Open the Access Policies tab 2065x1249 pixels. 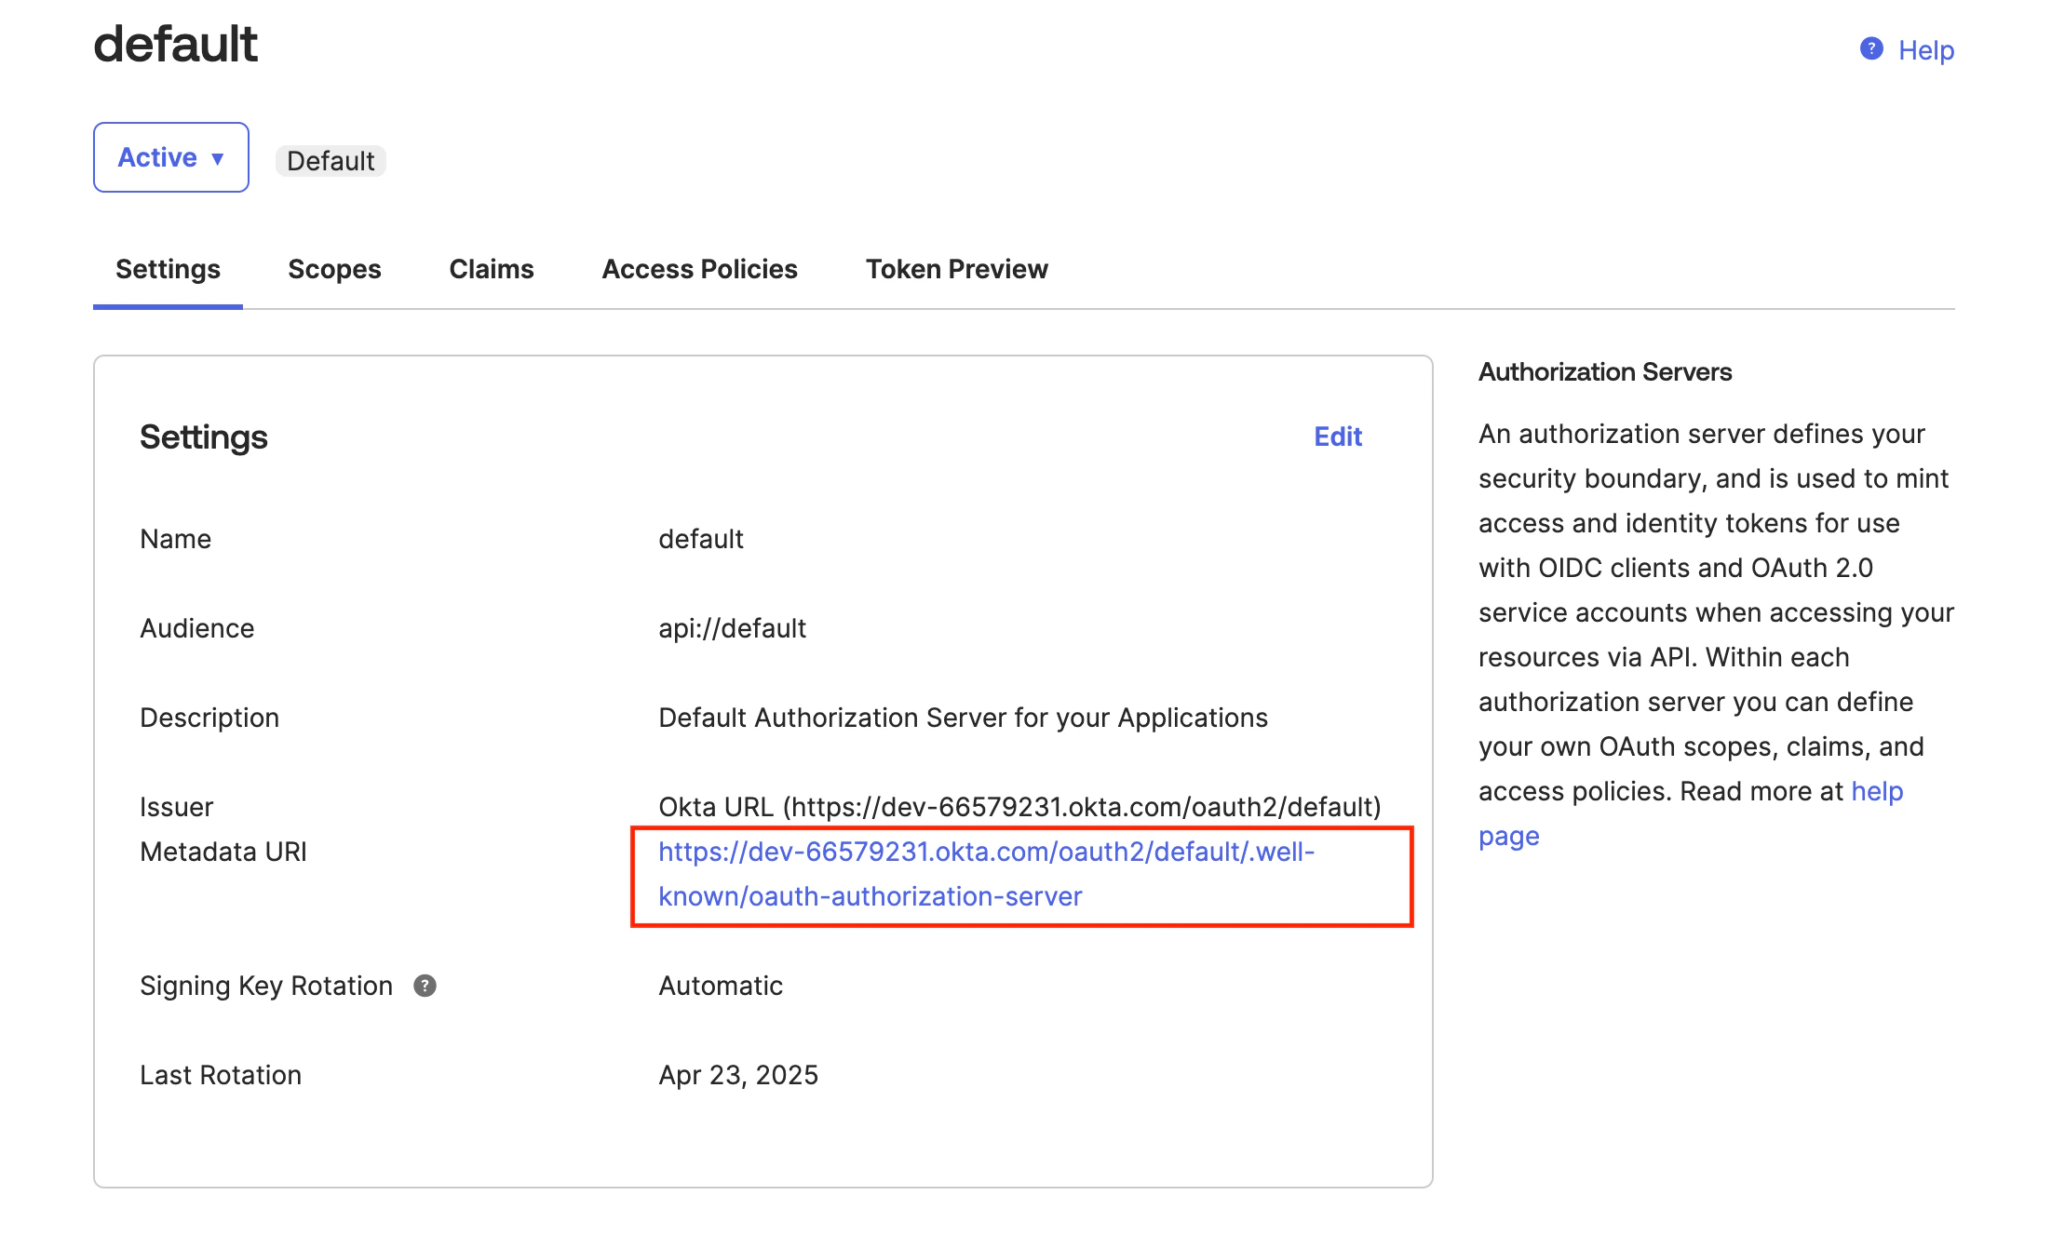(699, 269)
